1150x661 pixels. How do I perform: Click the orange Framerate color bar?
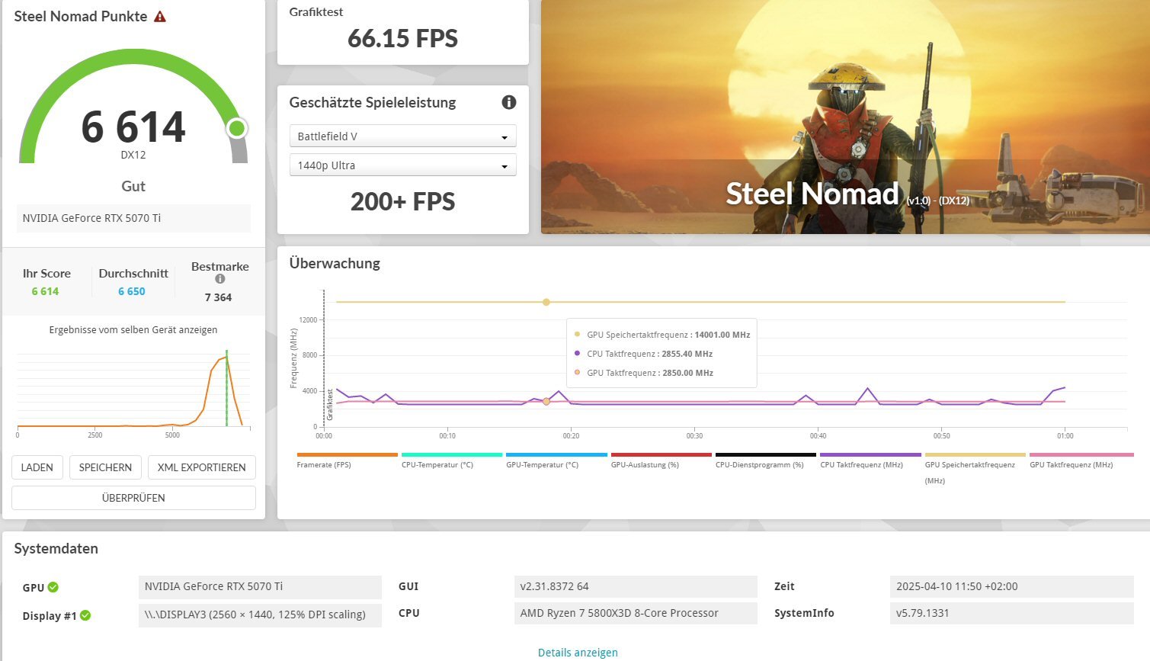pos(348,455)
